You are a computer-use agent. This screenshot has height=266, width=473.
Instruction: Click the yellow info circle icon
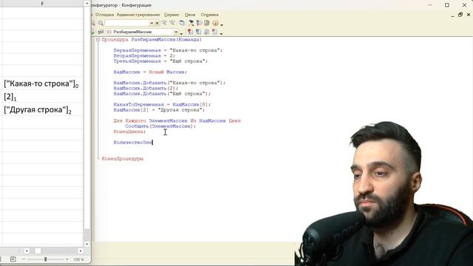tap(215, 23)
